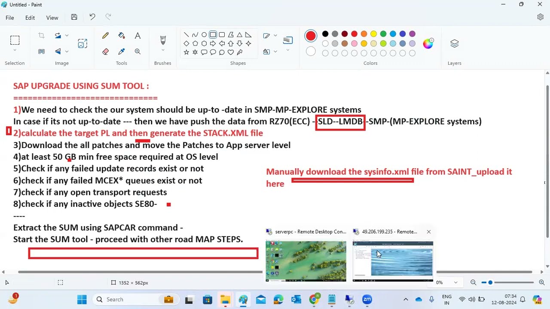This screenshot has width=550, height=309.
Task: Open the View menu
Action: click(x=52, y=18)
